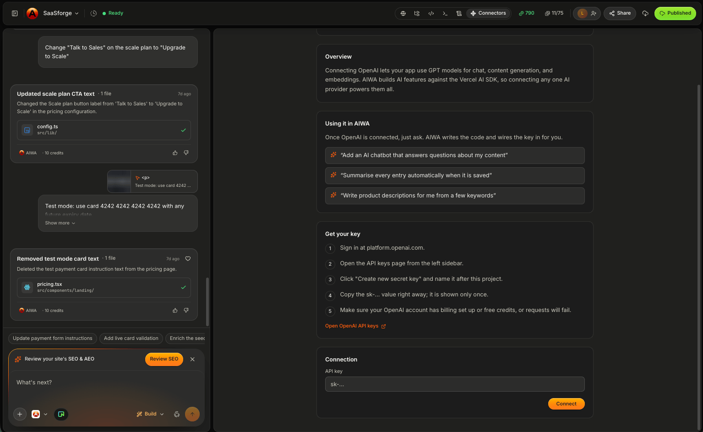Thumbs up the Removed test mode response
Viewport: 703px width, 432px height.
pos(175,311)
